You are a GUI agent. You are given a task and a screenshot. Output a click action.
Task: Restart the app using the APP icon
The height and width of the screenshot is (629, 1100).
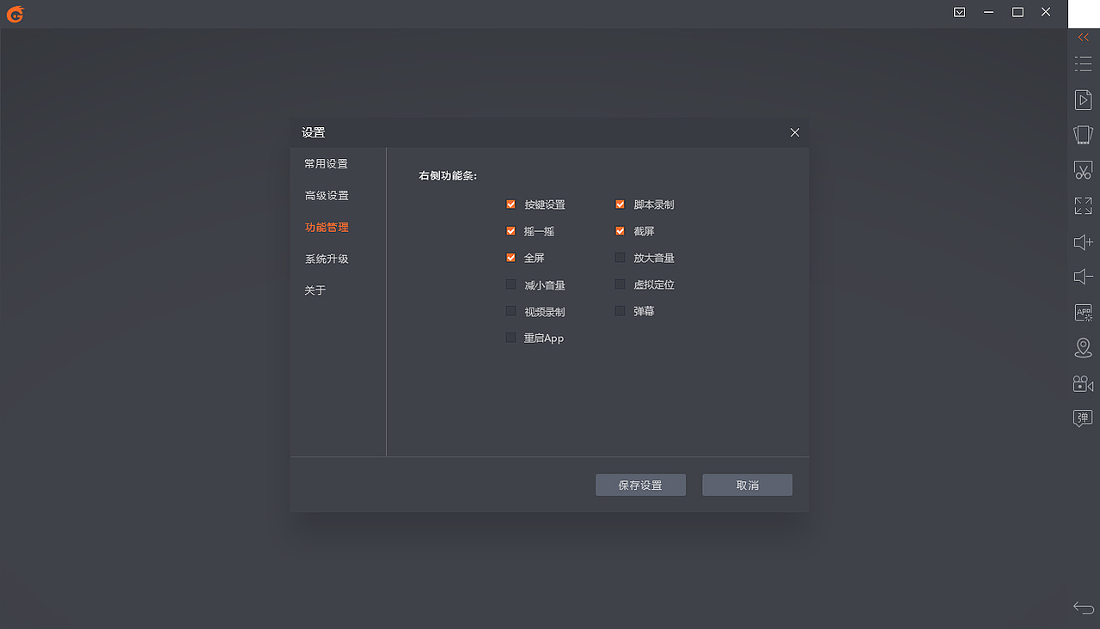(1083, 312)
